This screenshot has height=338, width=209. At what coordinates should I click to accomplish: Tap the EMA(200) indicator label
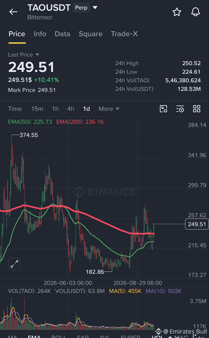point(80,122)
